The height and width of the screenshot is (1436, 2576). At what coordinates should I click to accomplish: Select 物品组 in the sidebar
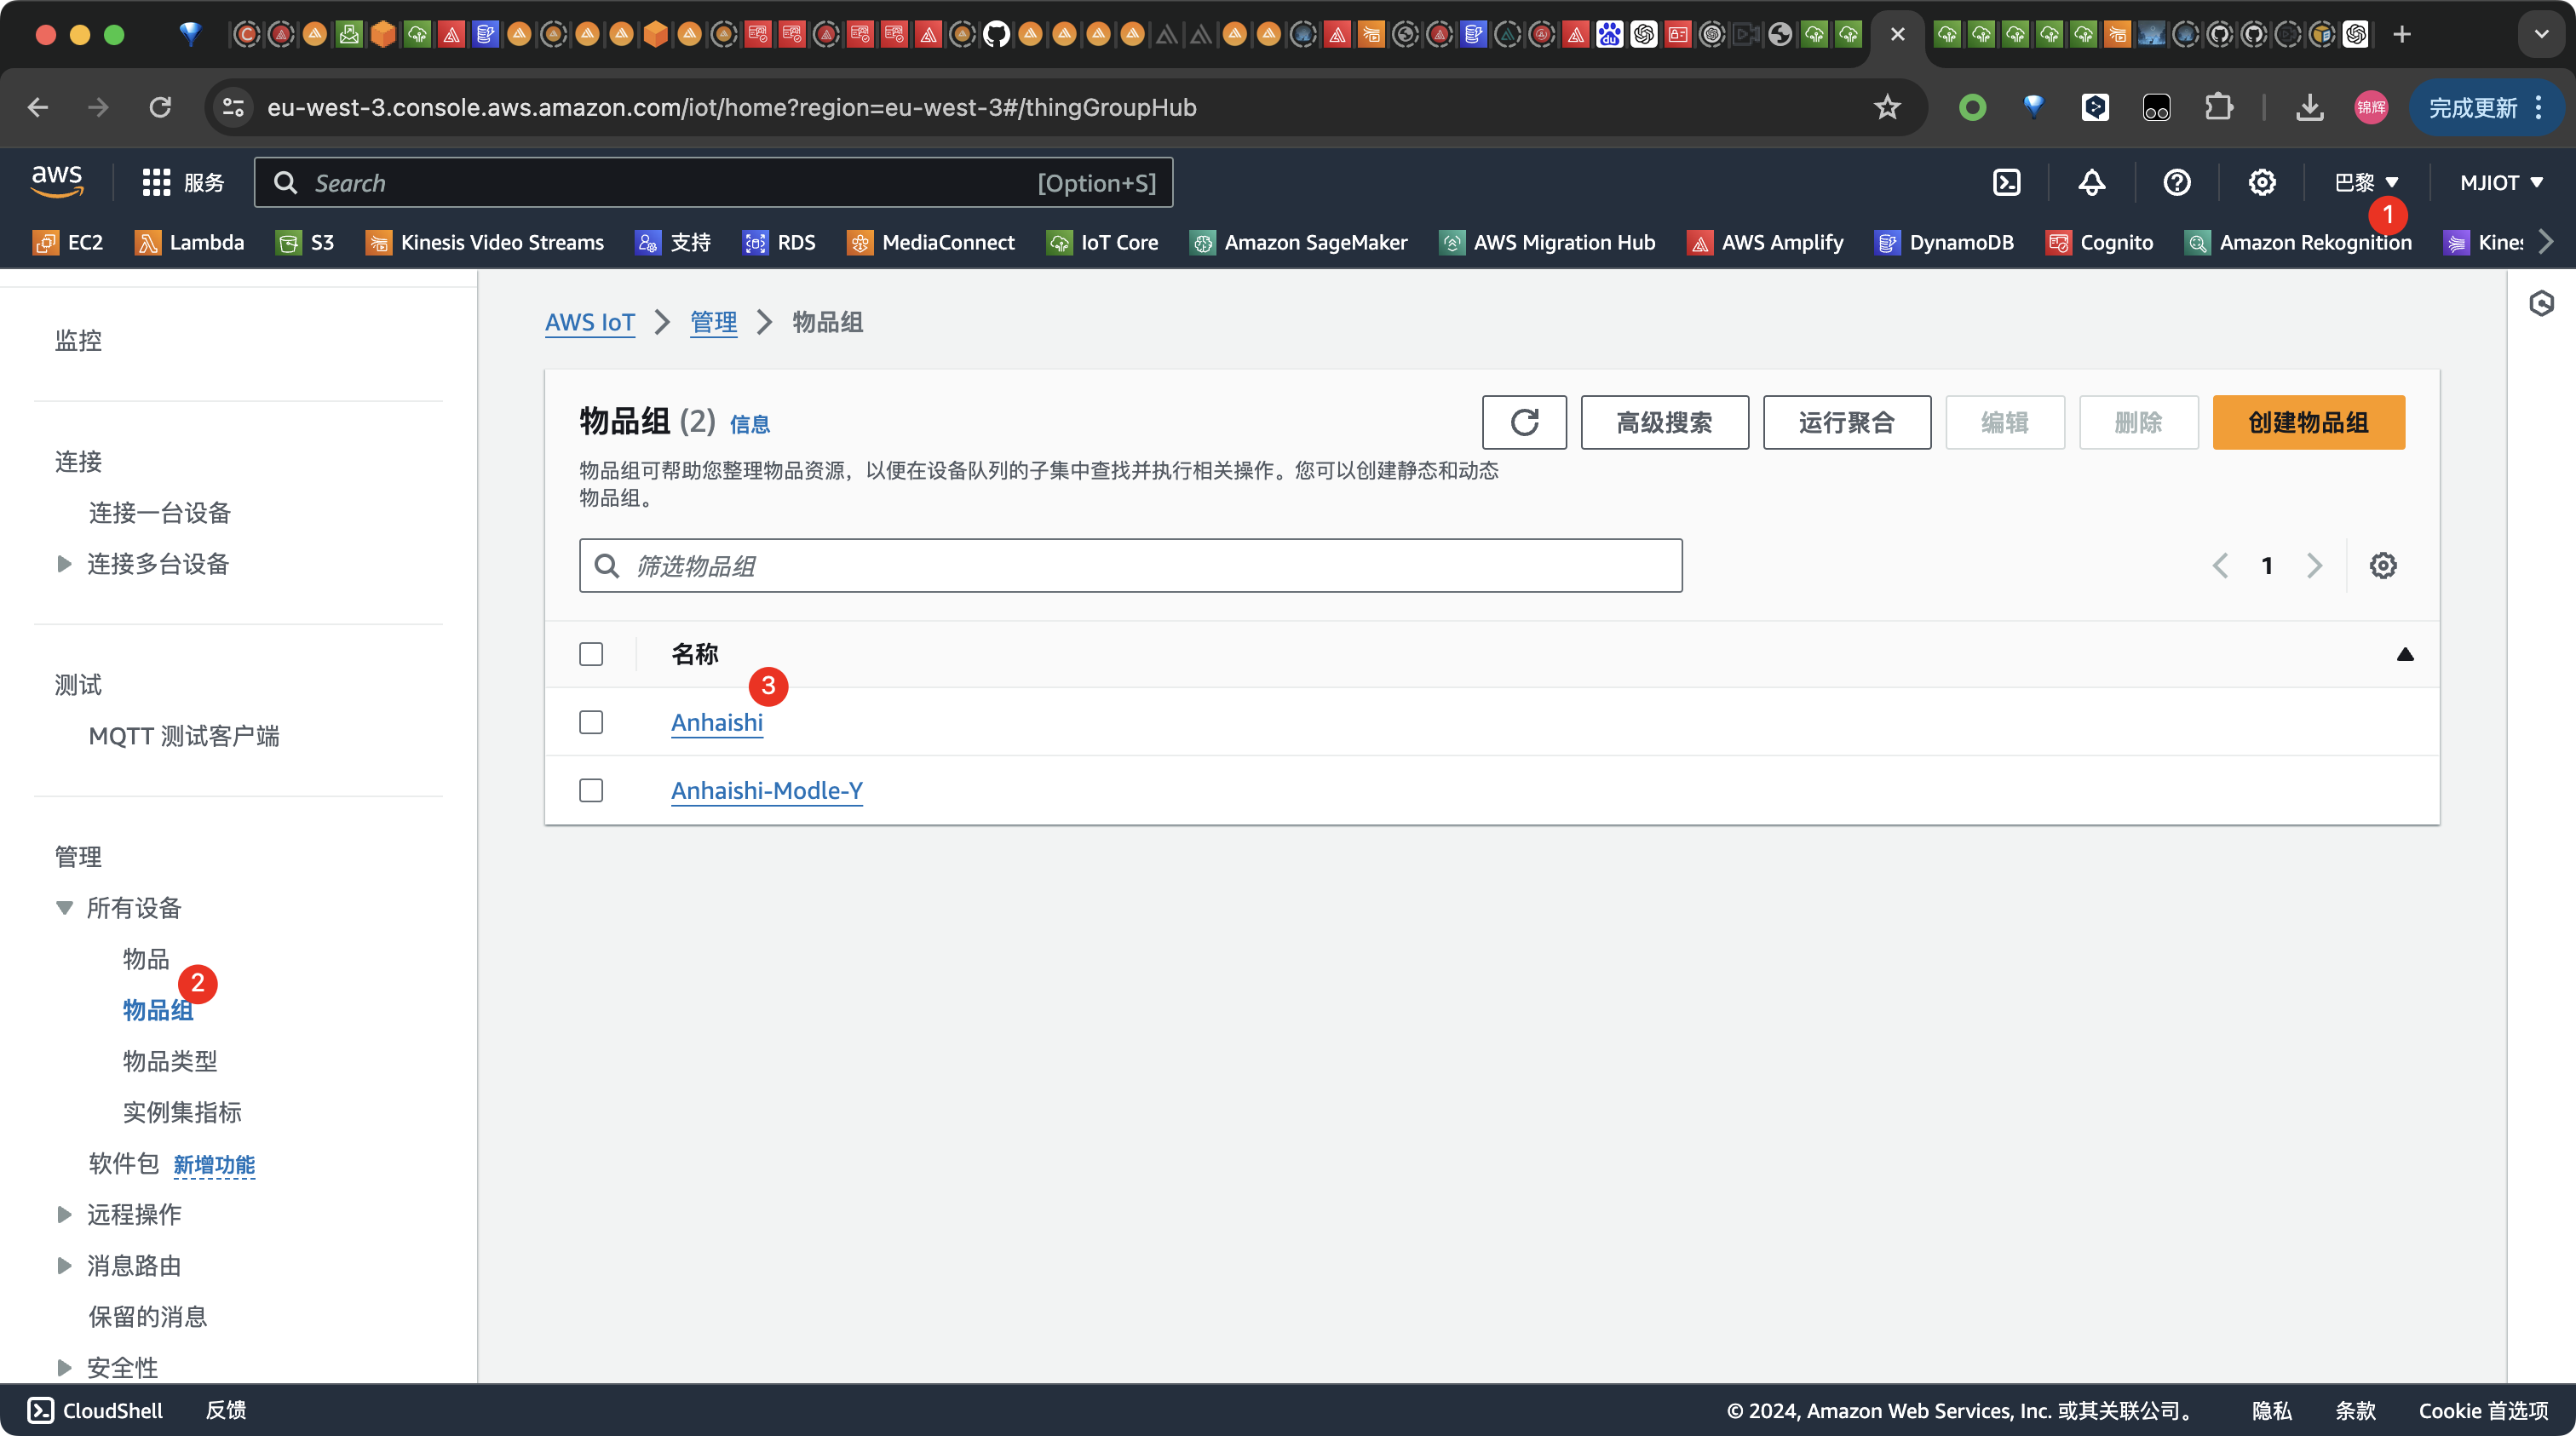pyautogui.click(x=158, y=1010)
